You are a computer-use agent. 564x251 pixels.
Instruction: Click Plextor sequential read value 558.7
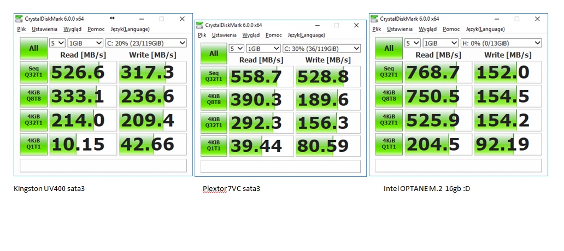click(x=261, y=76)
